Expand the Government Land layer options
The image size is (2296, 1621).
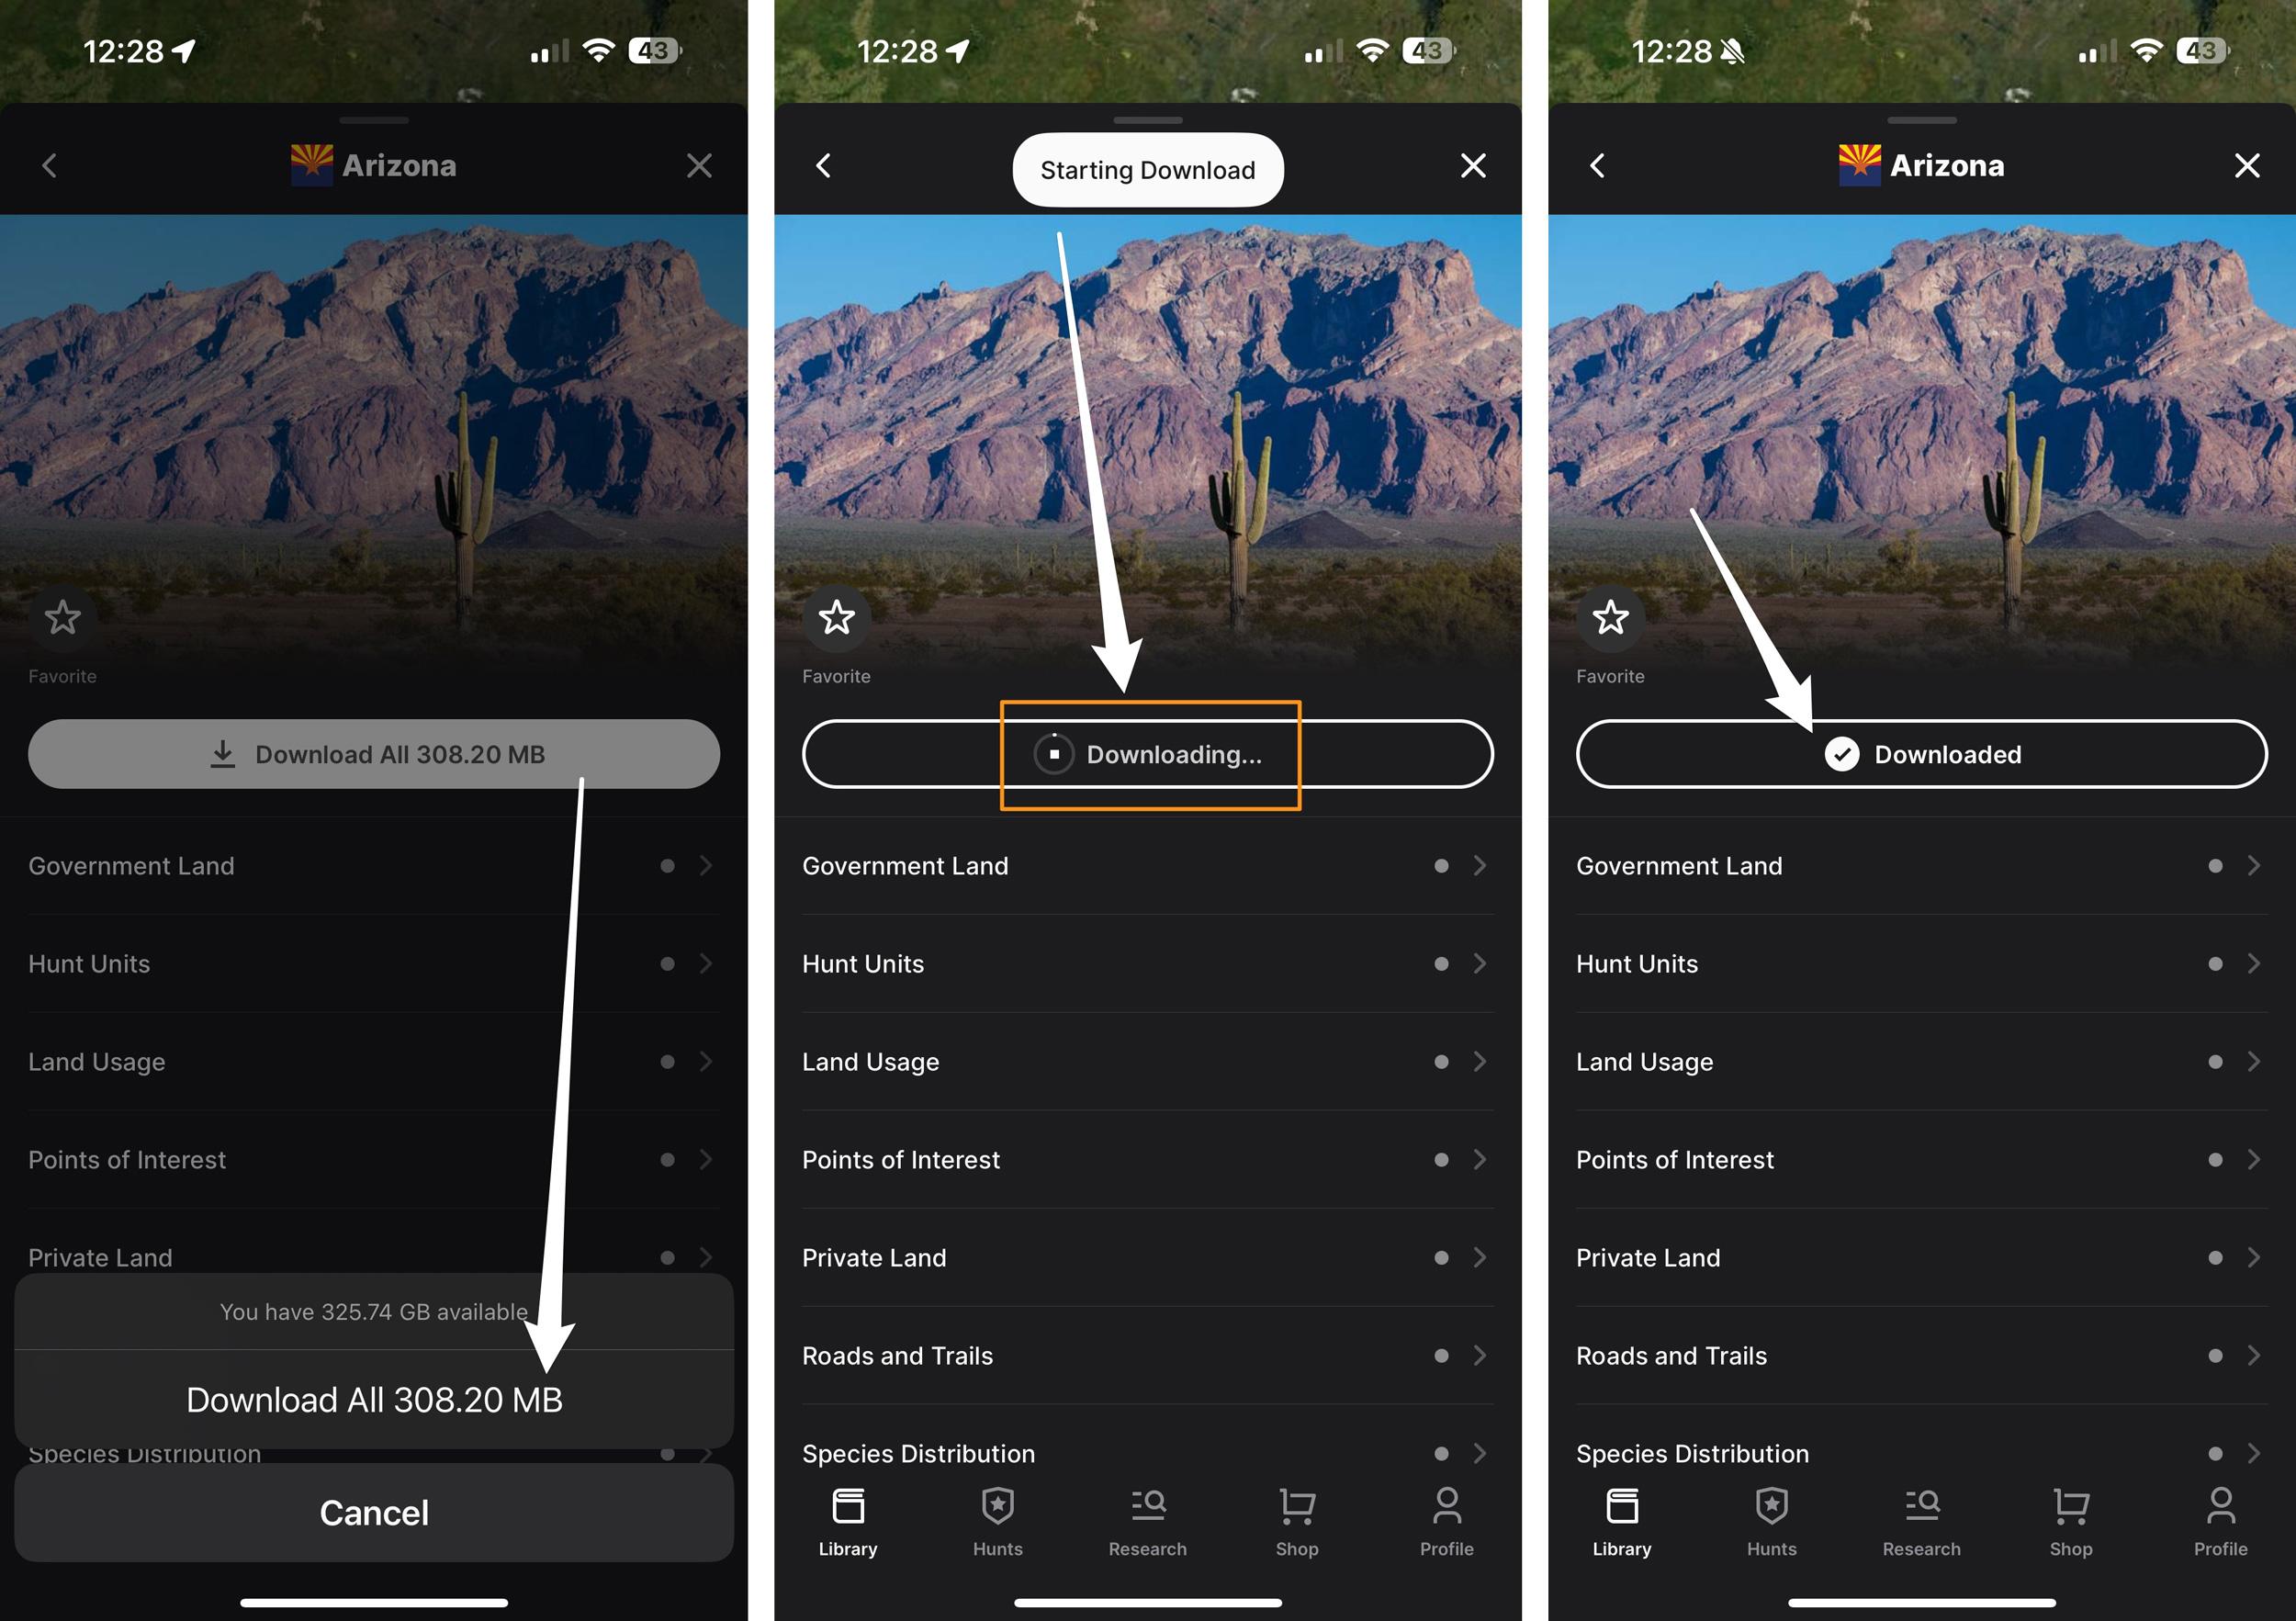(2254, 865)
